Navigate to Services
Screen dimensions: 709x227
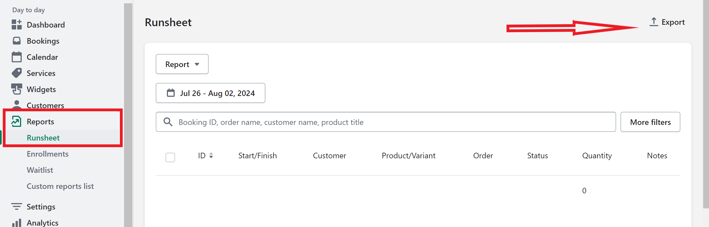[x=41, y=73]
